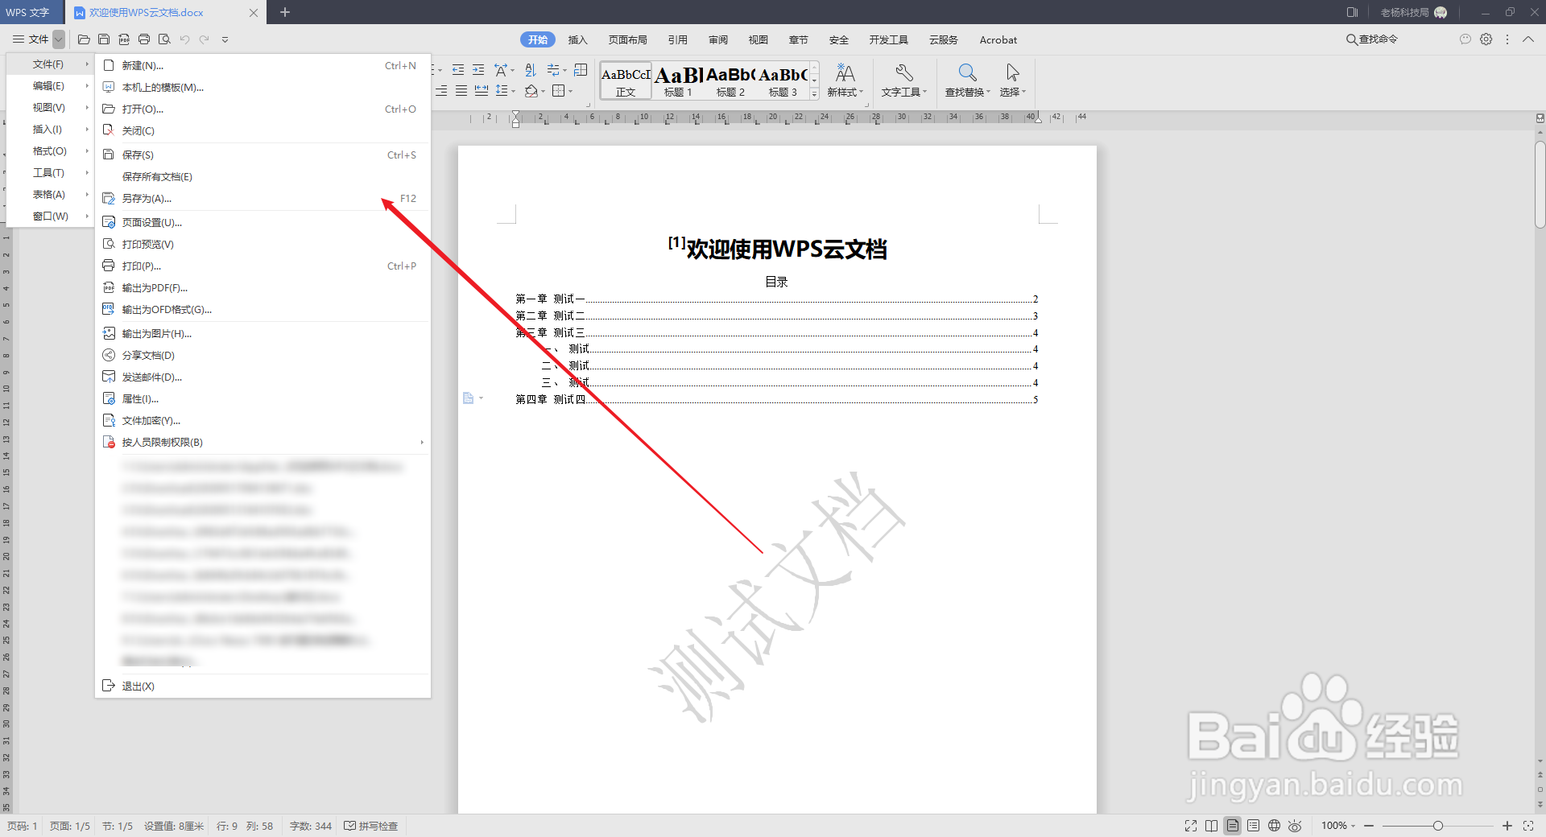Toggle full screen mode from status bar
Viewport: 1546px width, 837px height.
(x=1191, y=826)
